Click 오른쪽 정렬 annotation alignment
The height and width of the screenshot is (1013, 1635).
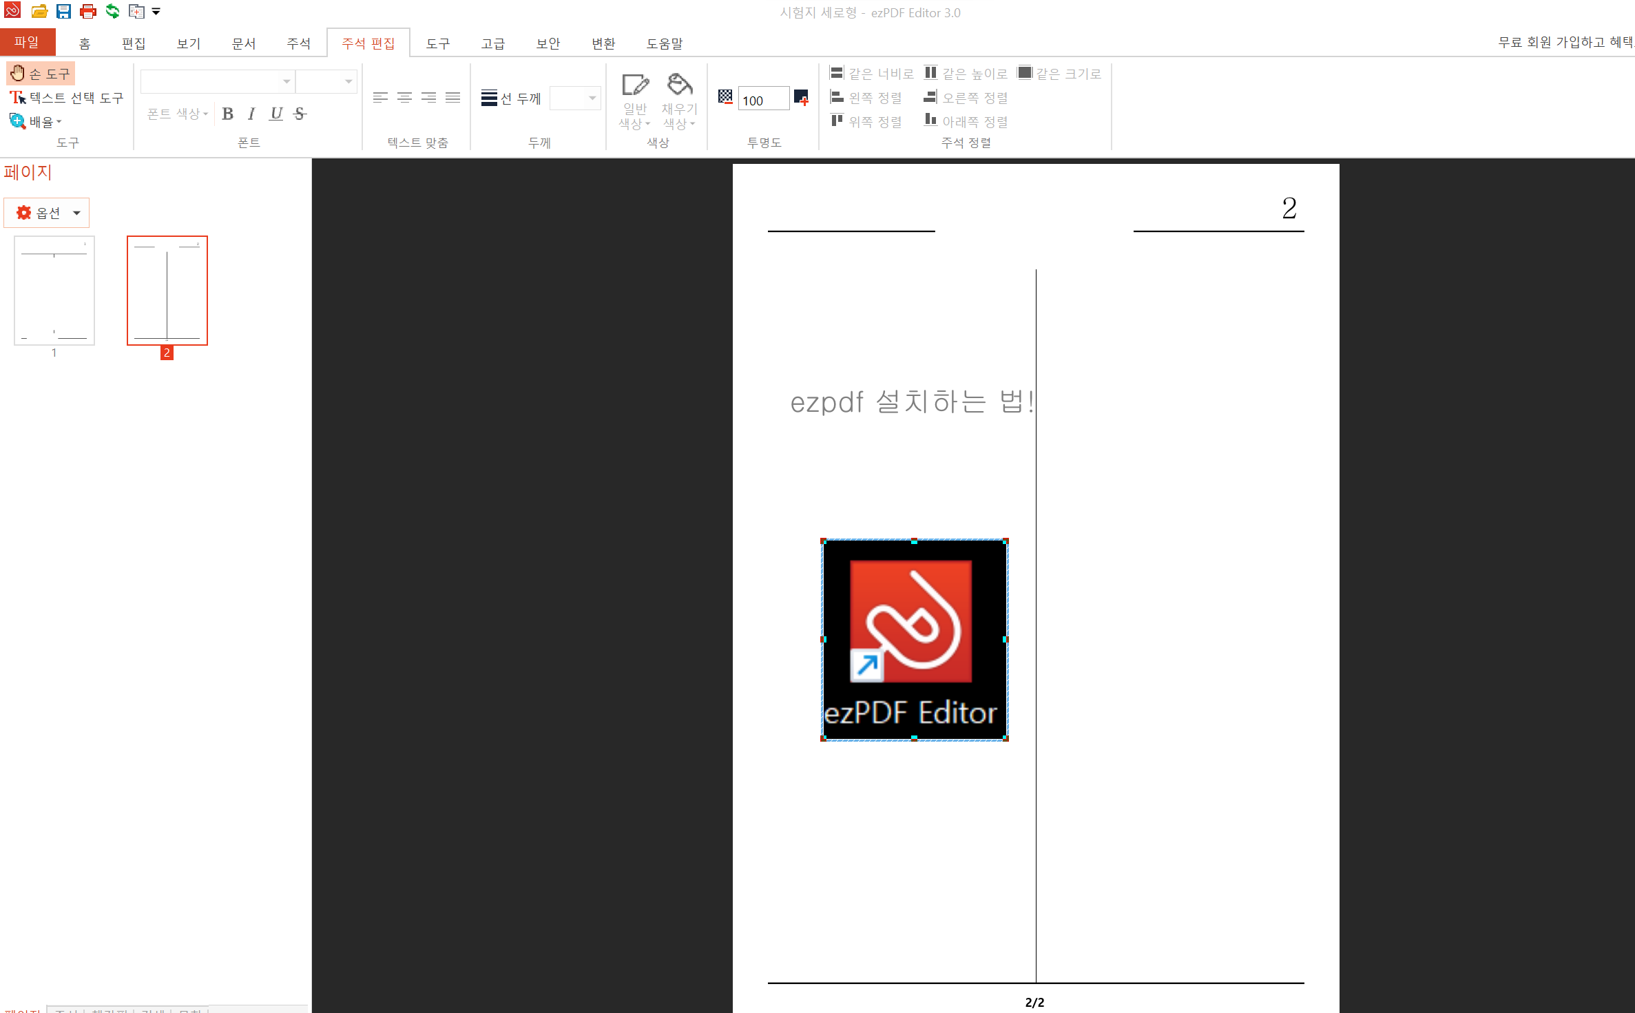[x=966, y=97]
